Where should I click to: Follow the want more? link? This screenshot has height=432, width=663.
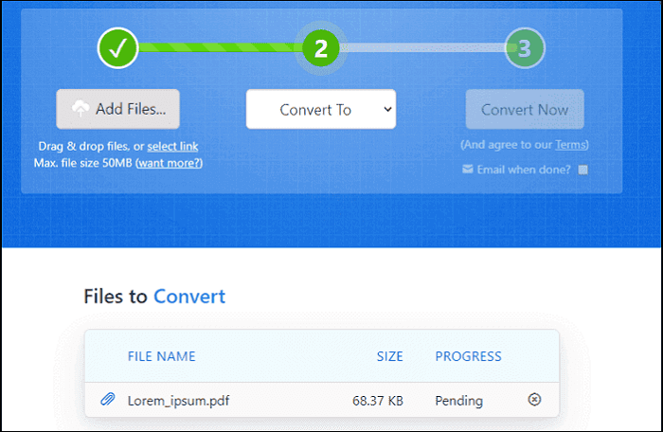170,163
